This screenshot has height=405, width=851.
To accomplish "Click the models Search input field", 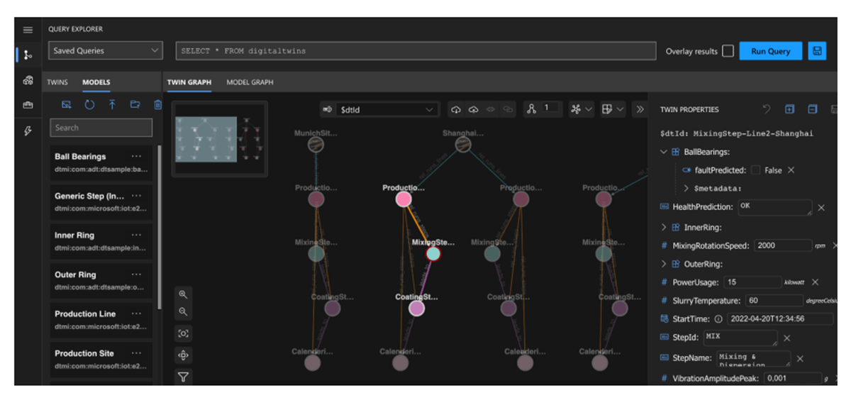I will coord(101,128).
